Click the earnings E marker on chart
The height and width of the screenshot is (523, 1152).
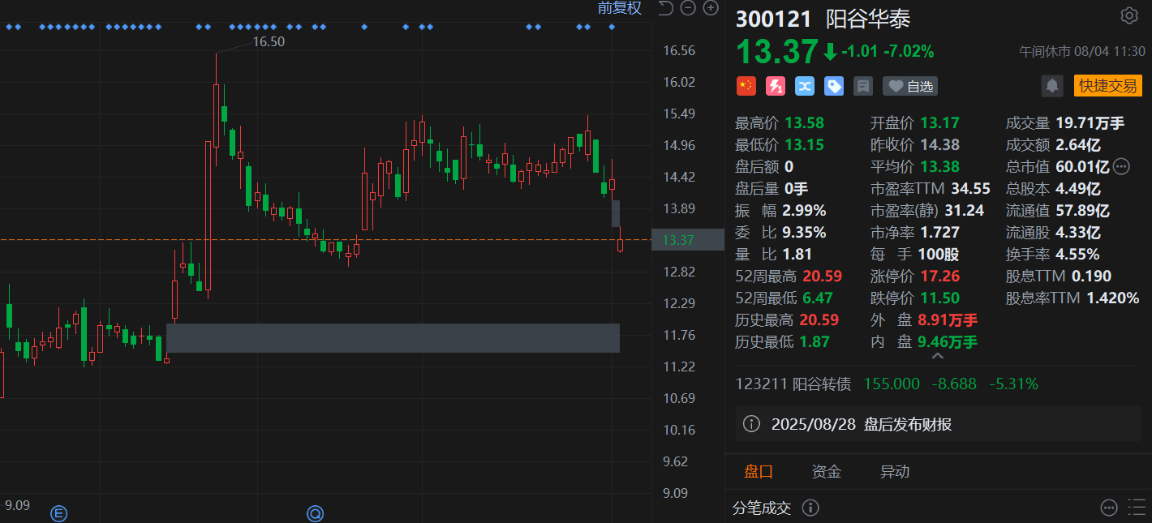pos(58,512)
